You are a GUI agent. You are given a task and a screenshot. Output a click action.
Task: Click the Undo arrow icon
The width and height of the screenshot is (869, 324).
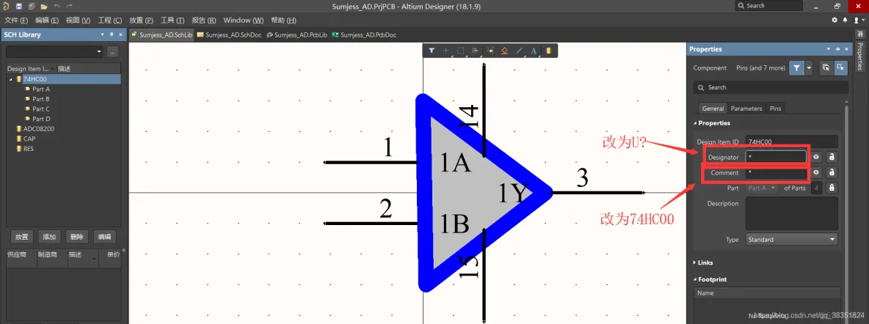pos(57,6)
